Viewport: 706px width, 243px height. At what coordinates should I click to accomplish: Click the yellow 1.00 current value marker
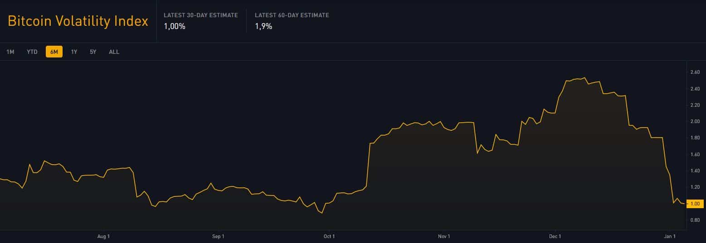pyautogui.click(x=695, y=204)
